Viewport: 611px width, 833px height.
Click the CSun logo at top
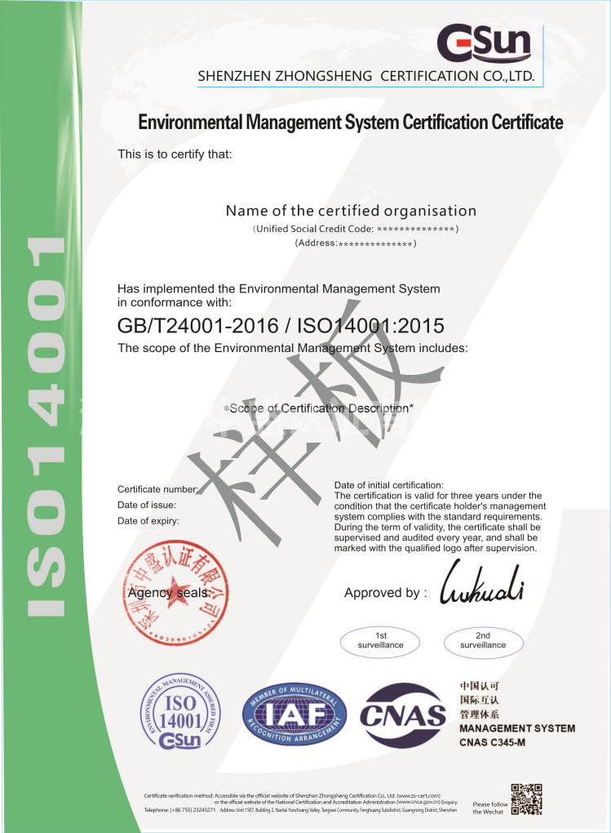(x=484, y=43)
